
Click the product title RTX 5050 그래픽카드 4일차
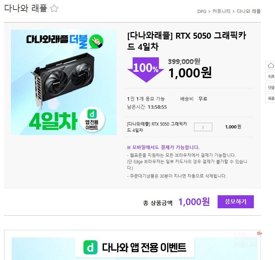pyautogui.click(x=187, y=41)
